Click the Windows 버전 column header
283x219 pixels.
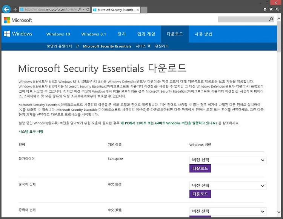200,145
